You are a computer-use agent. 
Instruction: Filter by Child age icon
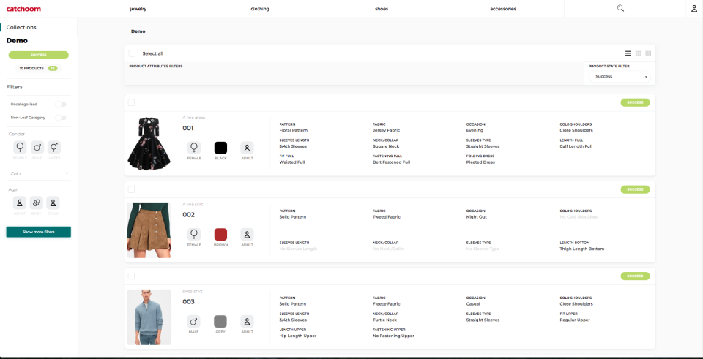pos(53,203)
